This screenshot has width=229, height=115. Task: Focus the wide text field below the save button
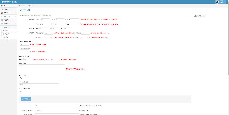coord(57,106)
